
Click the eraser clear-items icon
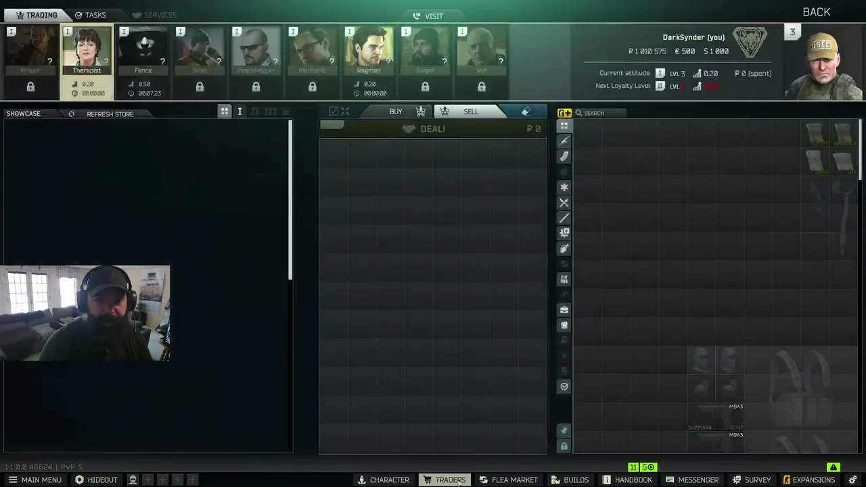526,112
